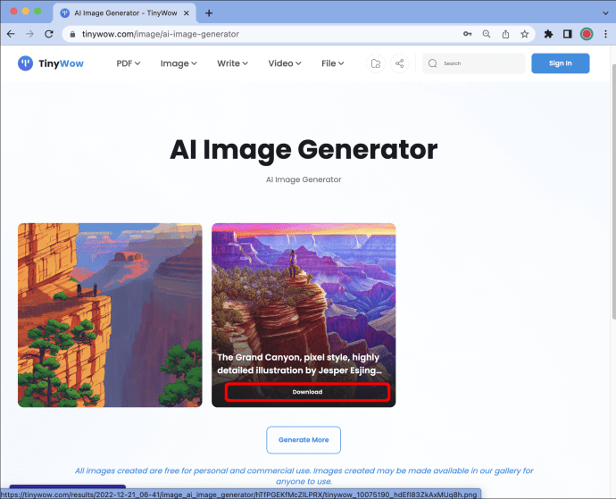
Task: Click the 'AI Image Generator' subtitle text
Action: pyautogui.click(x=304, y=179)
